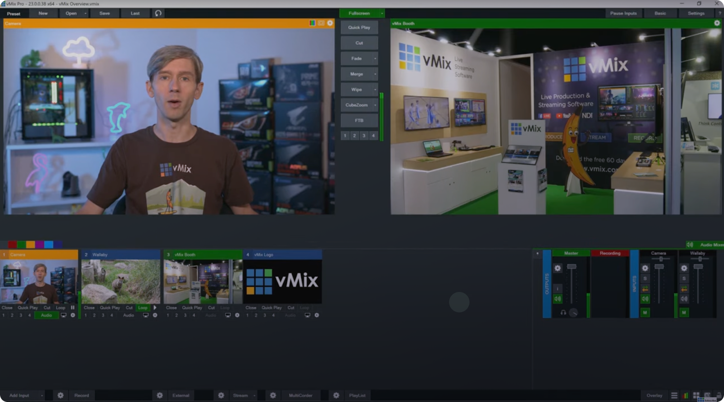This screenshot has width=724, height=402.
Task: Open Preview window settings gear
Action: [330, 23]
